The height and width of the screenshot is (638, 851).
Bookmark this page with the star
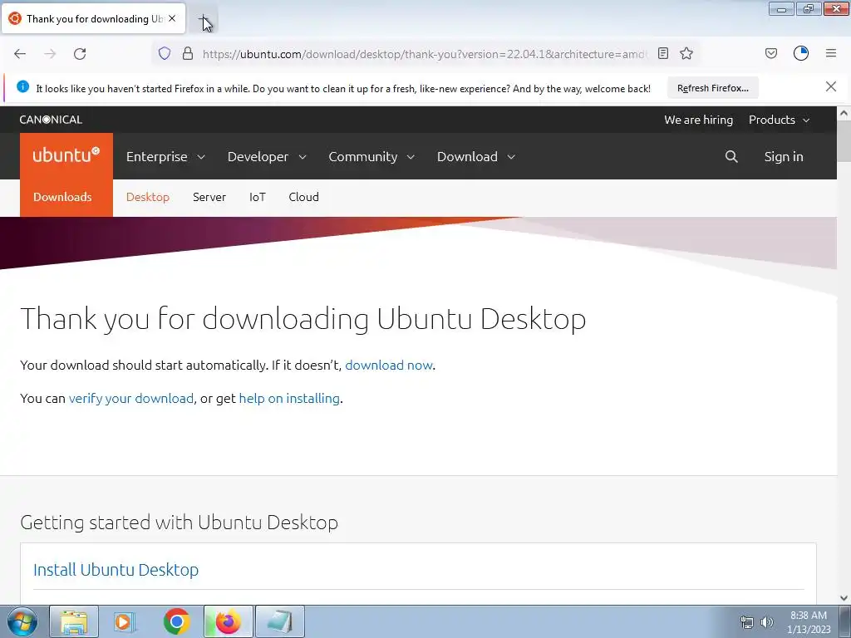tap(686, 53)
